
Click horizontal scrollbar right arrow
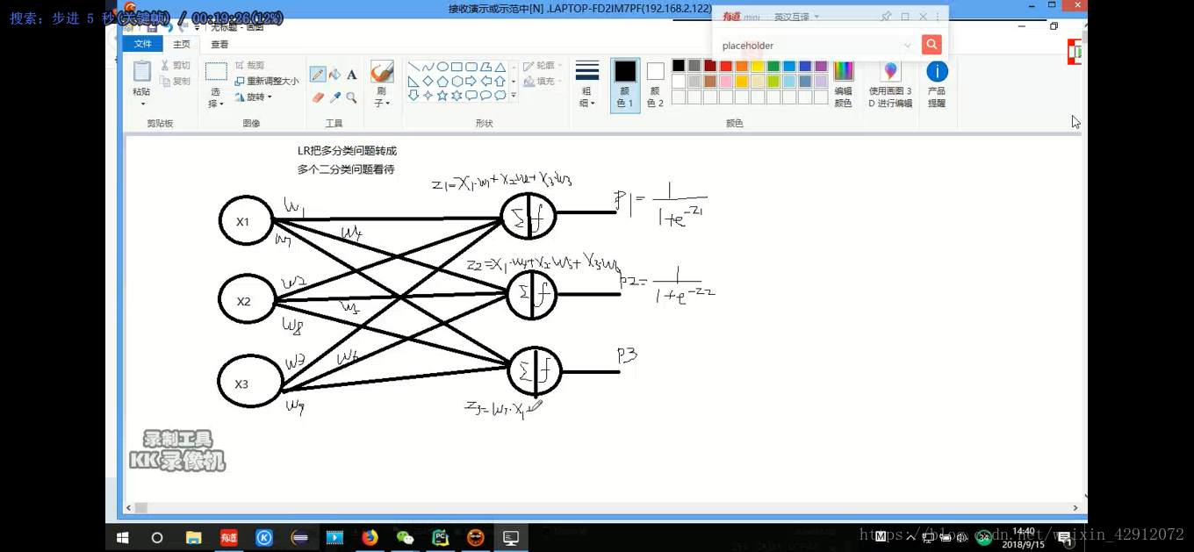point(1075,507)
